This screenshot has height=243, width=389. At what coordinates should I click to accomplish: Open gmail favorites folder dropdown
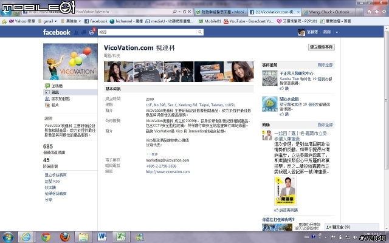(47, 21)
